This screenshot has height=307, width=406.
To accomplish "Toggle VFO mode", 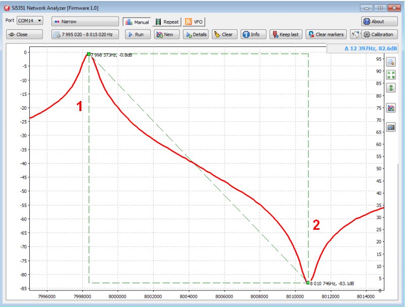I will click(194, 22).
